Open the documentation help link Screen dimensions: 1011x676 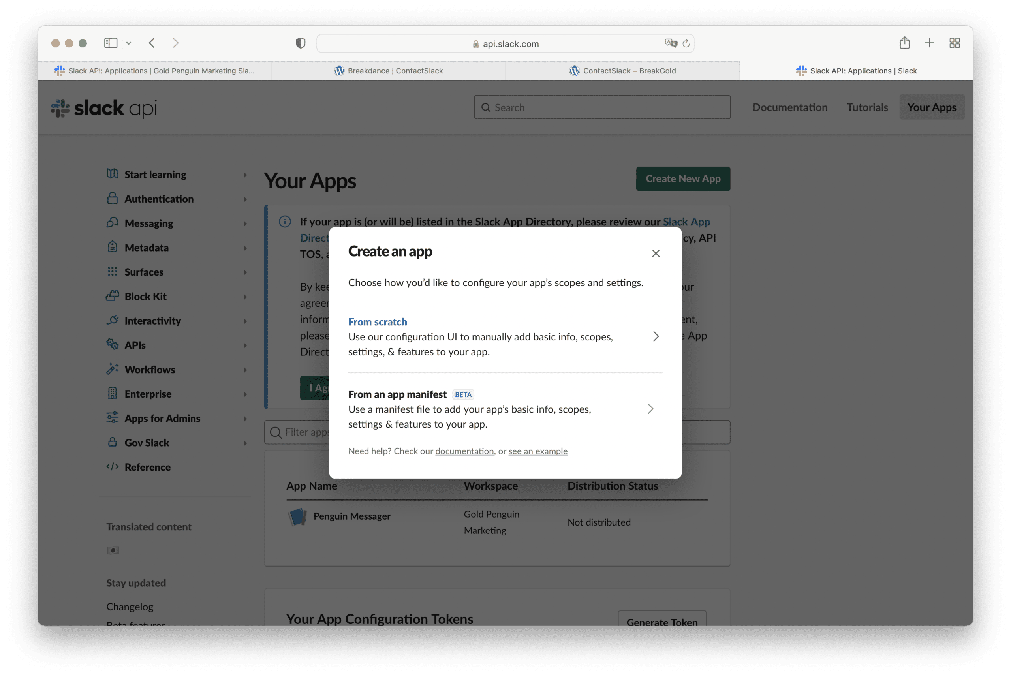464,451
